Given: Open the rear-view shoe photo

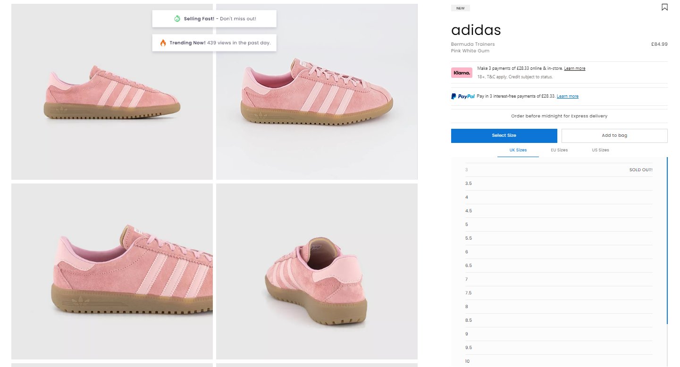Looking at the screenshot, I should [x=317, y=271].
